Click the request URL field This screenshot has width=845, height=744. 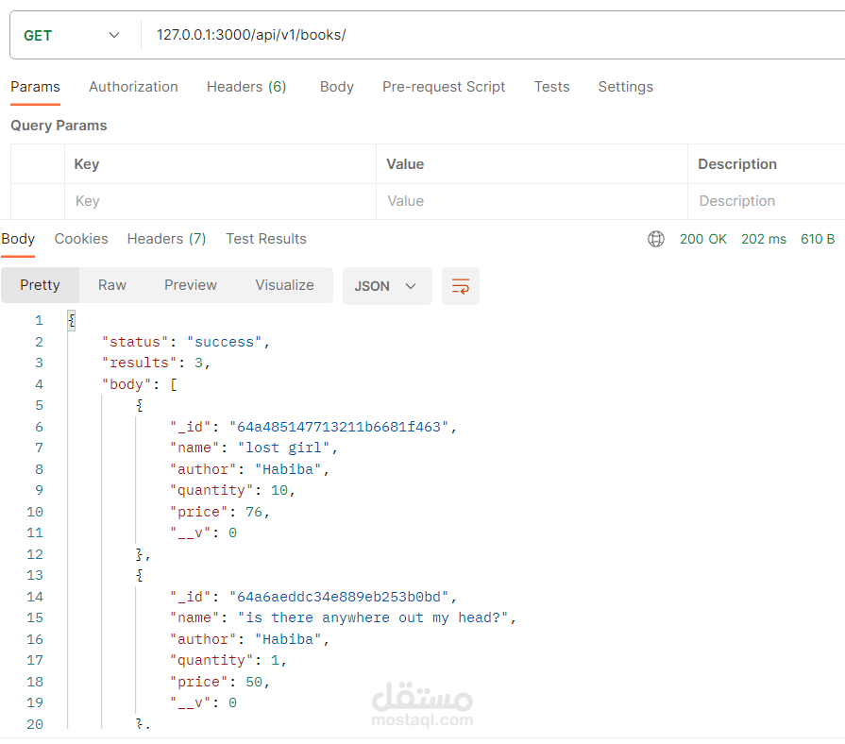[472, 36]
